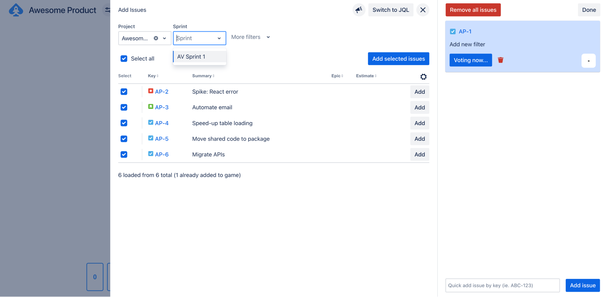Expand More filters
The height and width of the screenshot is (297, 608).
click(x=250, y=37)
